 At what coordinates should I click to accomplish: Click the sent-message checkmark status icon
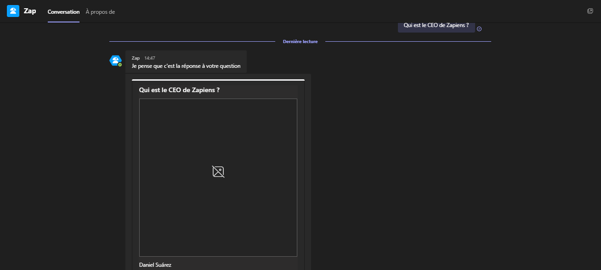coord(479,28)
